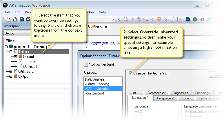Open the File menu

click(8, 12)
